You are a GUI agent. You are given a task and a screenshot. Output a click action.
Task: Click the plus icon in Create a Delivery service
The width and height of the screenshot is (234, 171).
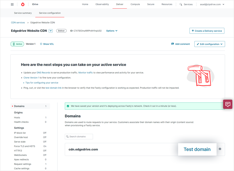pos(193,31)
